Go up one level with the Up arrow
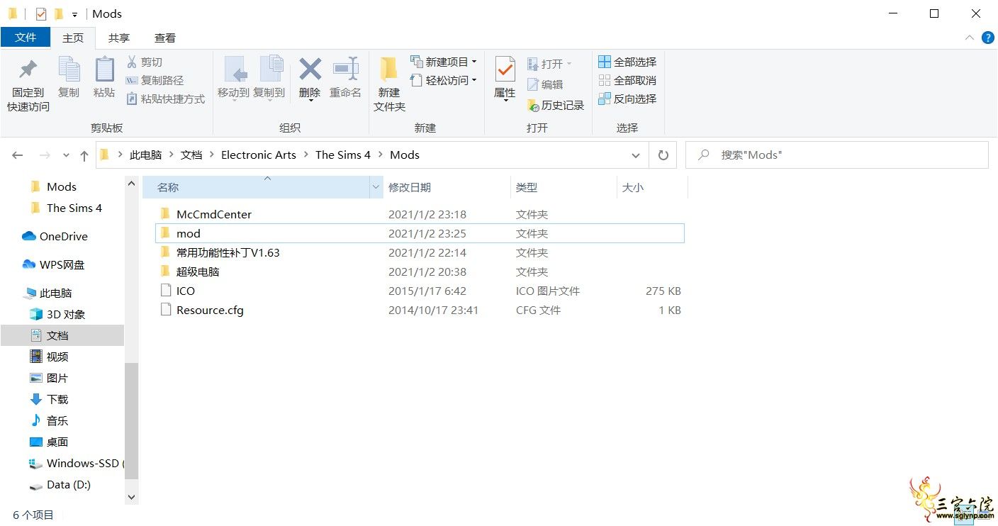Image resolution: width=998 pixels, height=526 pixels. tap(84, 155)
